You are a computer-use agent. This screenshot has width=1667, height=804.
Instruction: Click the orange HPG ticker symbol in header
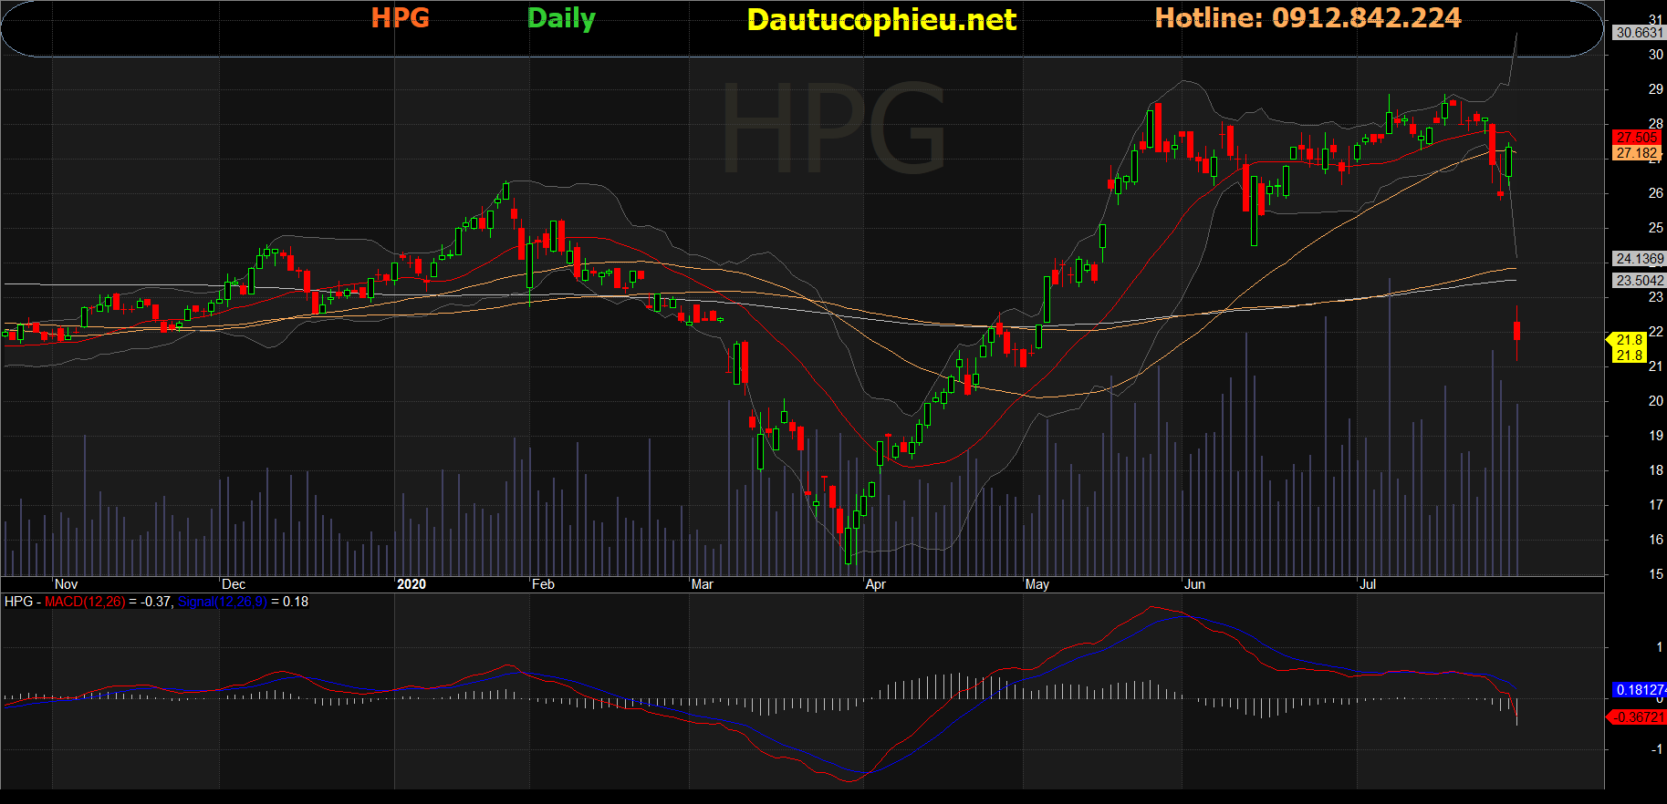400,18
